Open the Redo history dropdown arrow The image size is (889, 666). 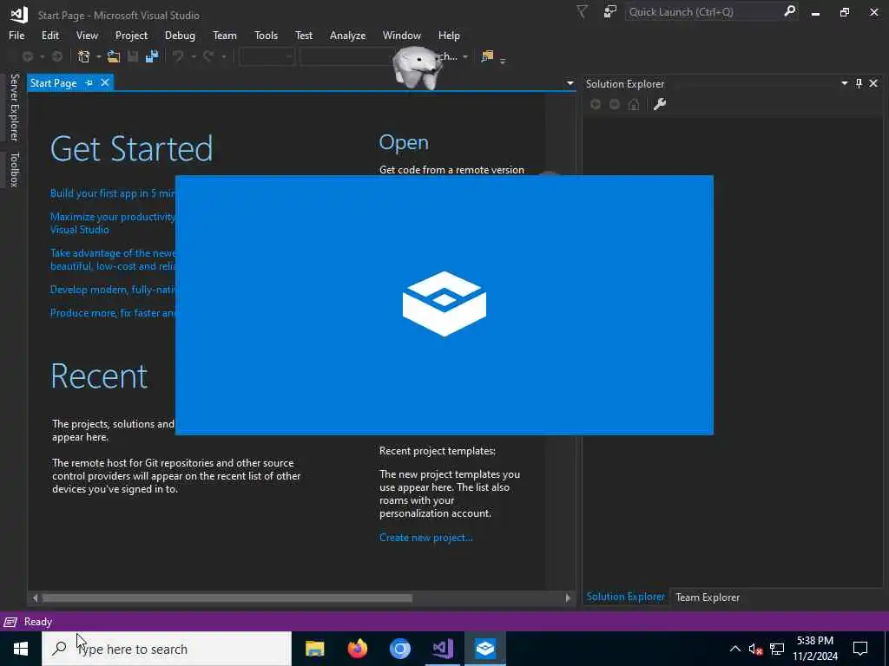pos(224,56)
